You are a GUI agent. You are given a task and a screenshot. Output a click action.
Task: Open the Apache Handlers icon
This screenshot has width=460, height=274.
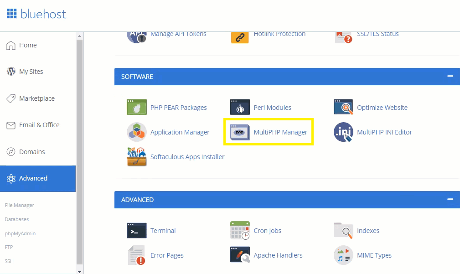240,255
